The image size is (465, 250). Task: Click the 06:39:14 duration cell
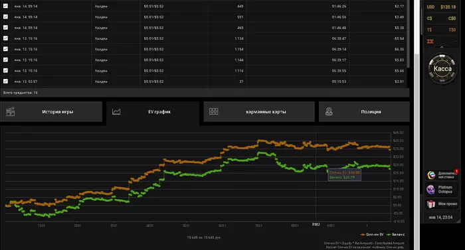pyautogui.click(x=339, y=49)
